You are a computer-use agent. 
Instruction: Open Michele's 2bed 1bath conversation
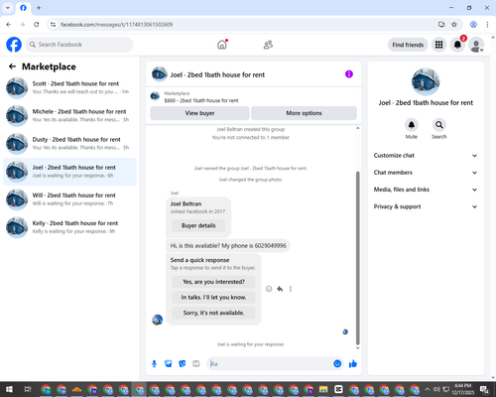click(69, 115)
